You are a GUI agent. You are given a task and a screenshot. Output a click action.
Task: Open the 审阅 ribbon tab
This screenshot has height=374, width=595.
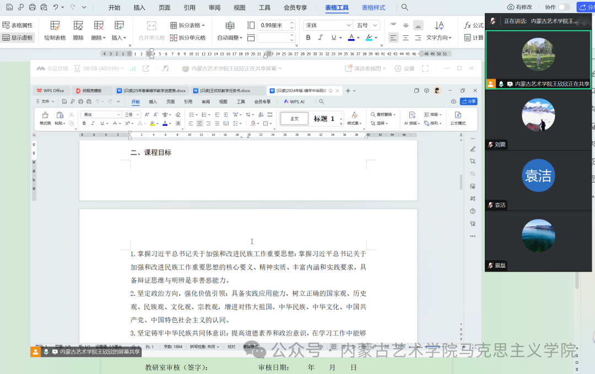pos(214,8)
